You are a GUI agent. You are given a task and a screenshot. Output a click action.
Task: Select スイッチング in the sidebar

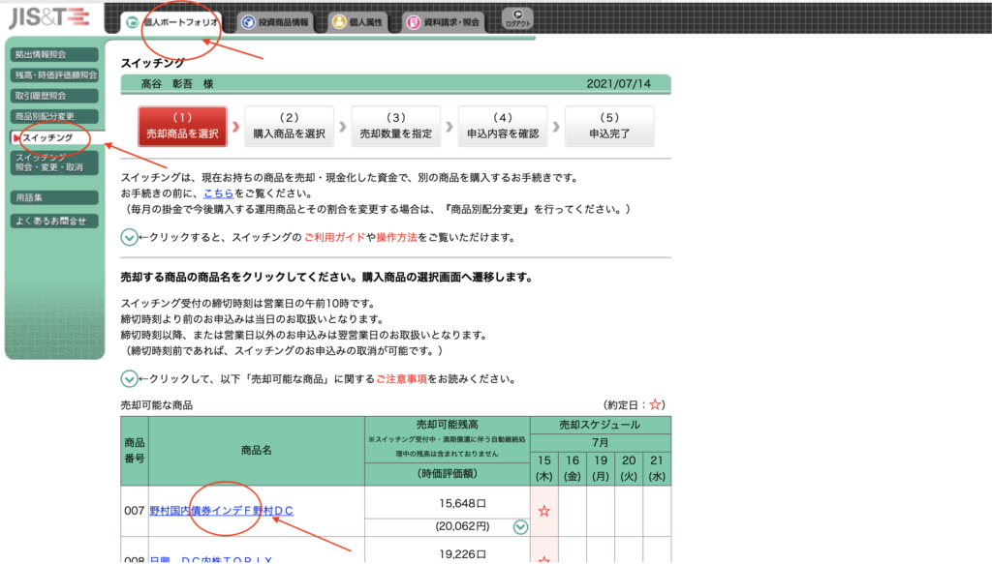click(48, 138)
